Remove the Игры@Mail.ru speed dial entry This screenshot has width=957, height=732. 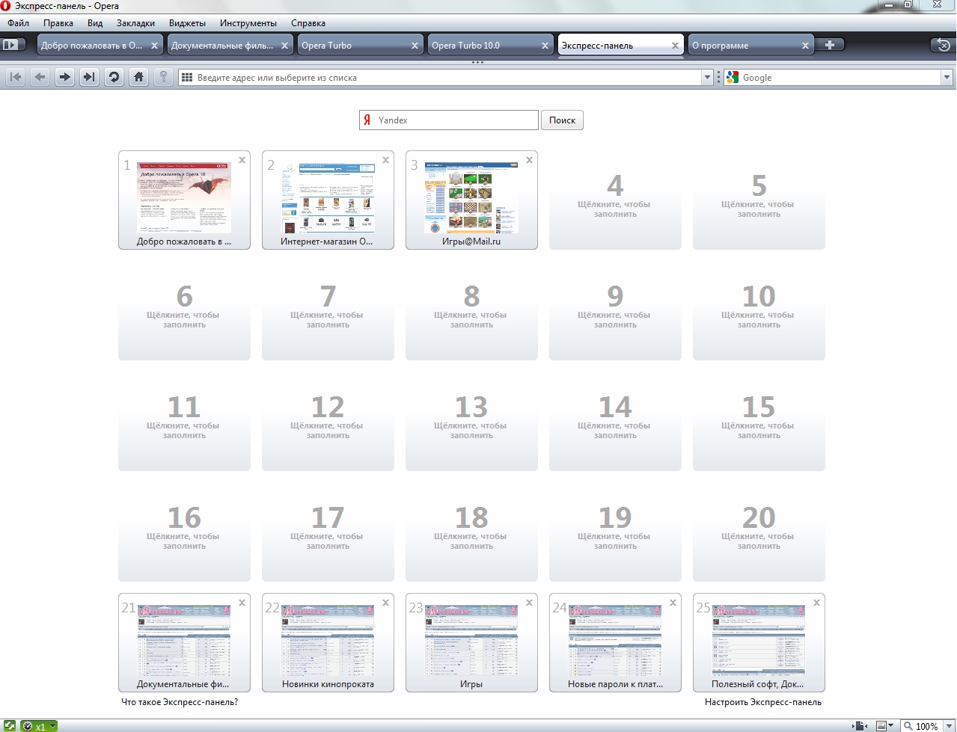click(x=529, y=160)
